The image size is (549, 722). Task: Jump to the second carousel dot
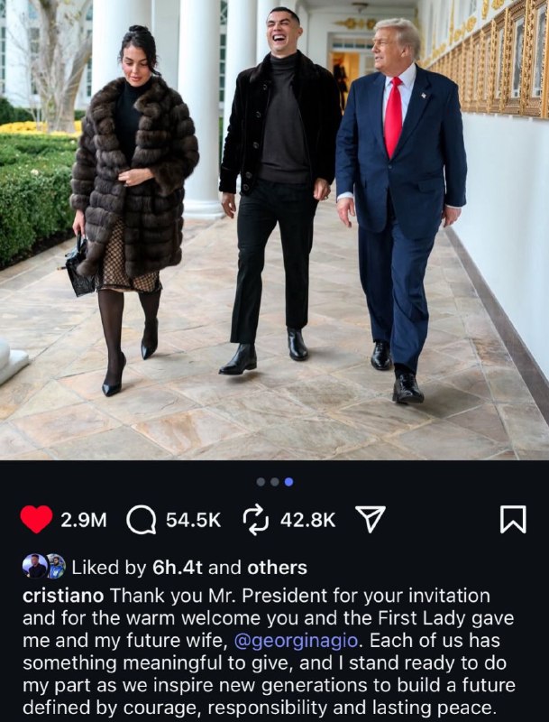point(274,482)
